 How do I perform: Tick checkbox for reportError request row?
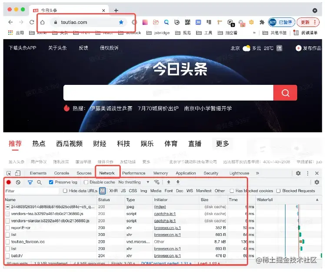click(x=8, y=228)
